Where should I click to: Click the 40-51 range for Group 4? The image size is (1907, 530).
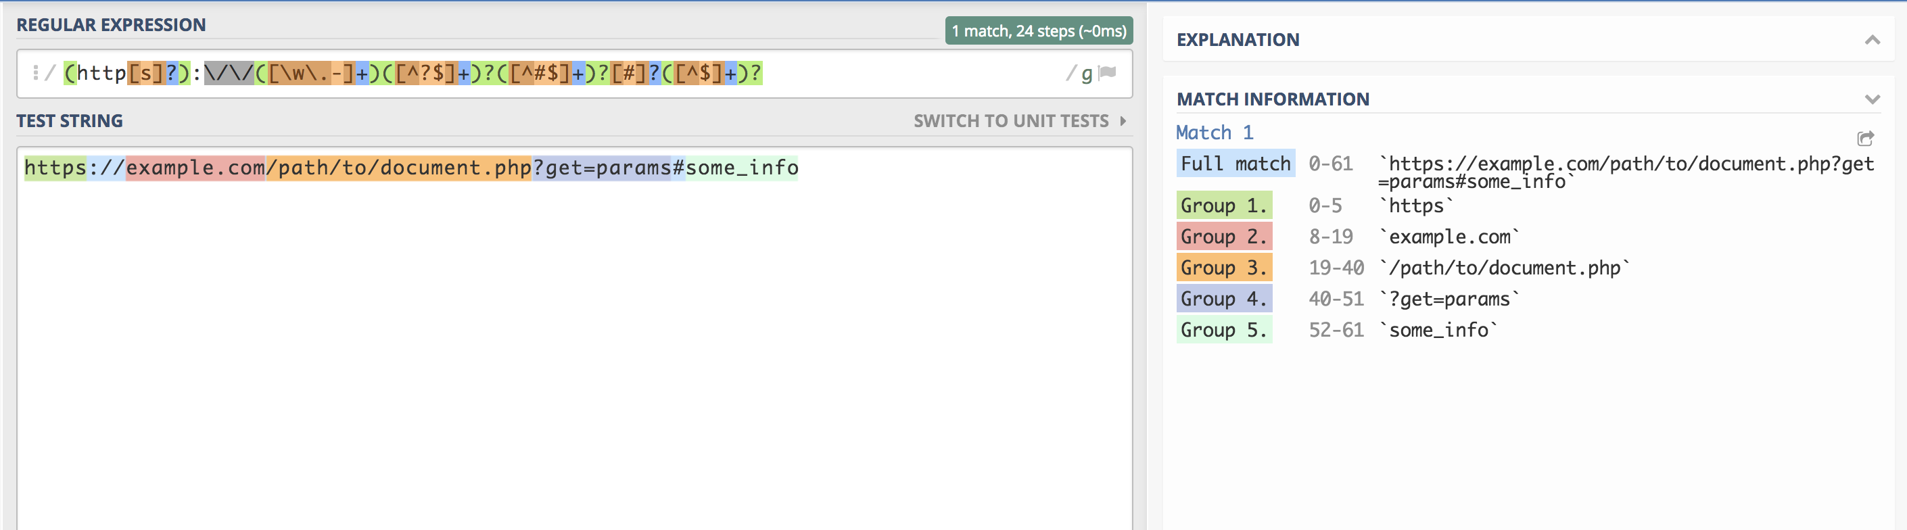coord(1336,298)
